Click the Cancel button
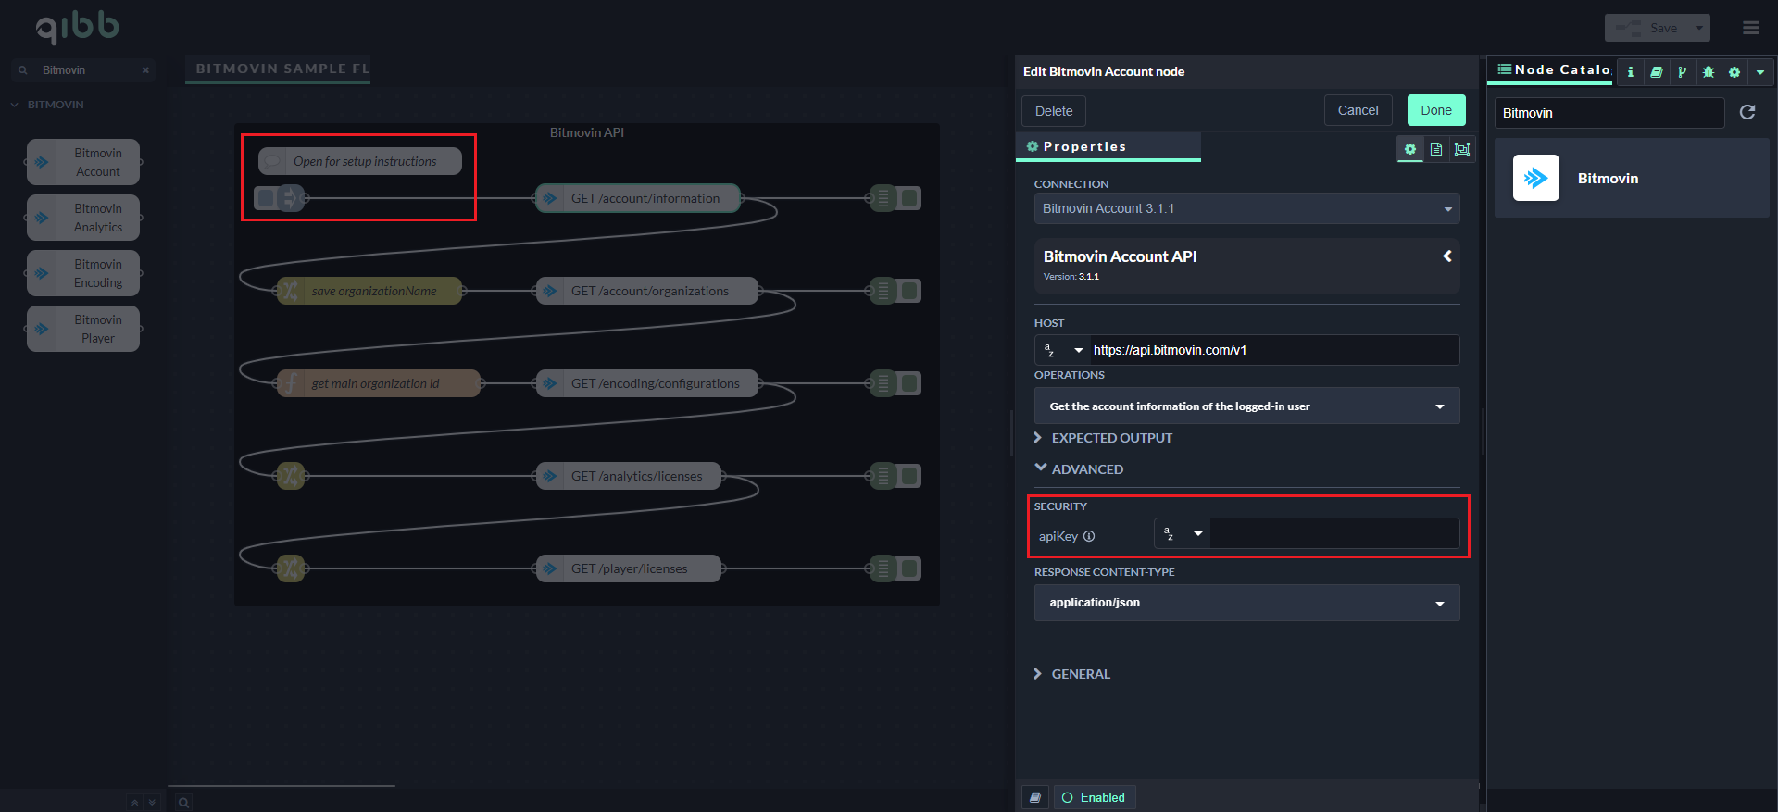Image resolution: width=1778 pixels, height=812 pixels. point(1358,110)
